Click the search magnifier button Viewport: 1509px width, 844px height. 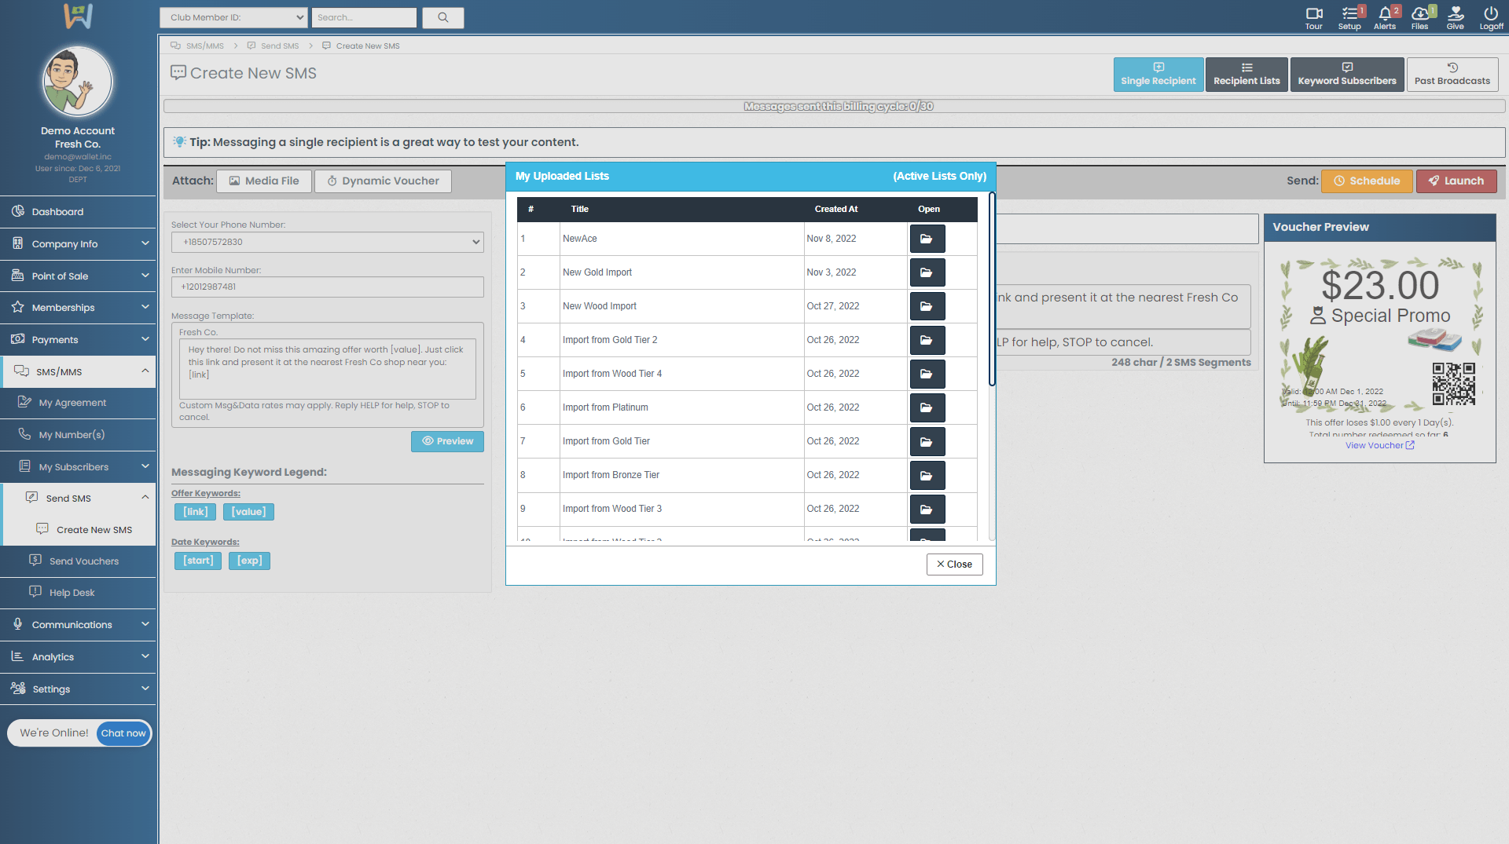click(x=442, y=17)
